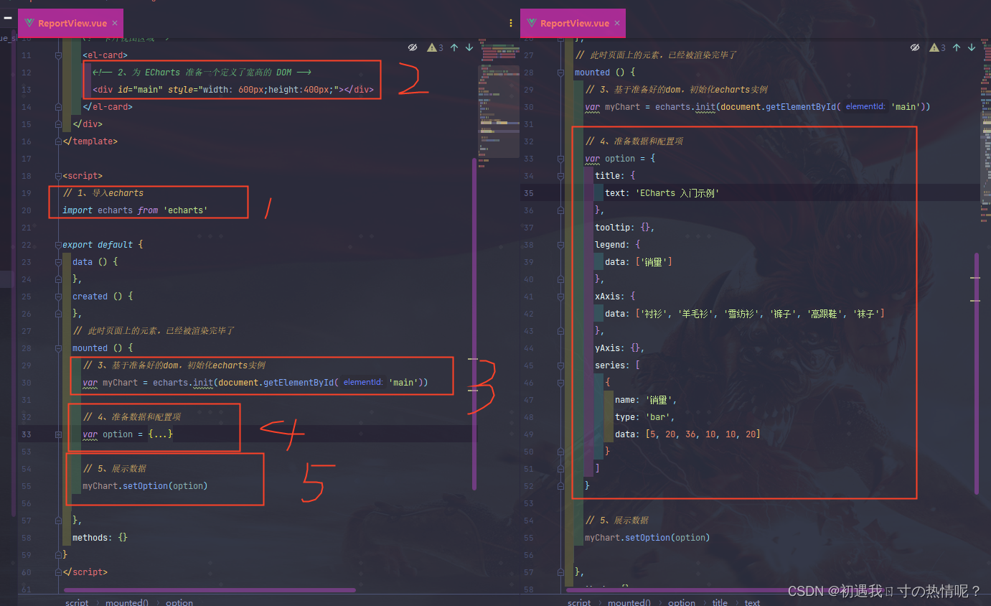
Task: Click 'elementId:' parameter hint in right editor
Action: pyautogui.click(x=865, y=107)
